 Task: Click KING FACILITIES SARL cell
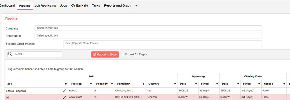click(x=130, y=97)
